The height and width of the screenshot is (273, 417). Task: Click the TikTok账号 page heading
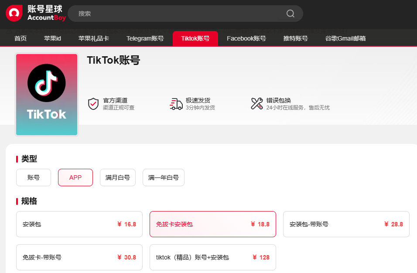tap(113, 60)
